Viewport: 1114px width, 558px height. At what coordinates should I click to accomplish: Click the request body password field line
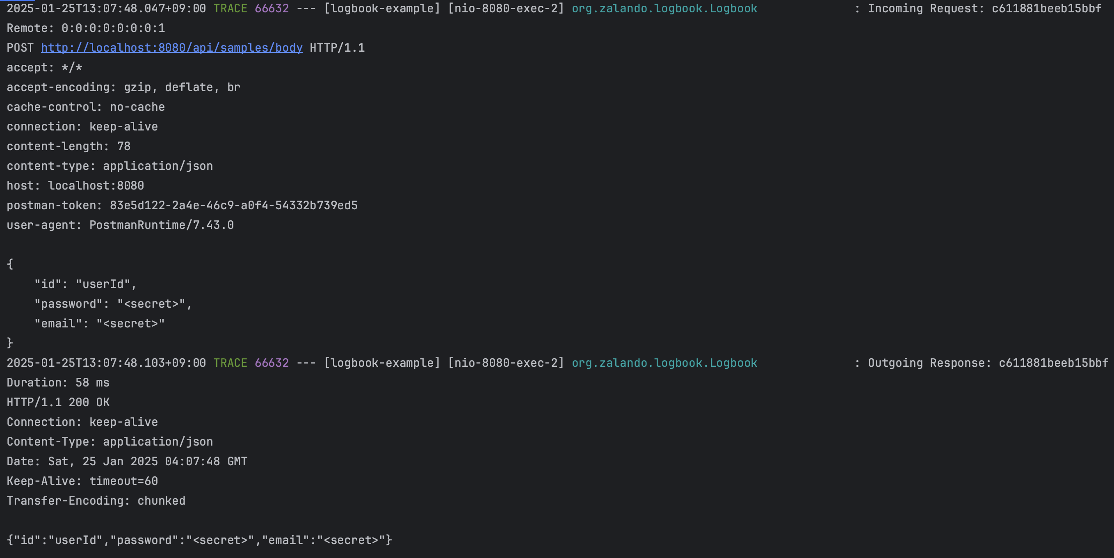click(112, 304)
